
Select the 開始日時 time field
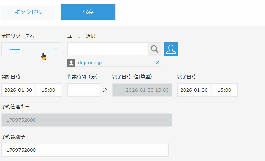[48, 90]
